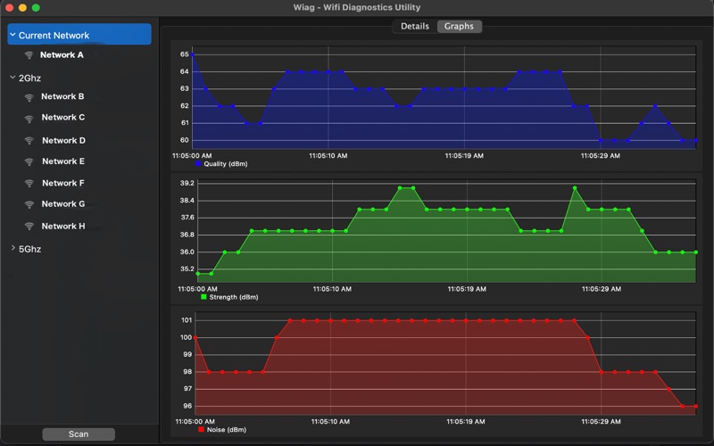Image resolution: width=714 pixels, height=446 pixels.
Task: Click the wifi signal icon for Network G
Action: (x=29, y=204)
